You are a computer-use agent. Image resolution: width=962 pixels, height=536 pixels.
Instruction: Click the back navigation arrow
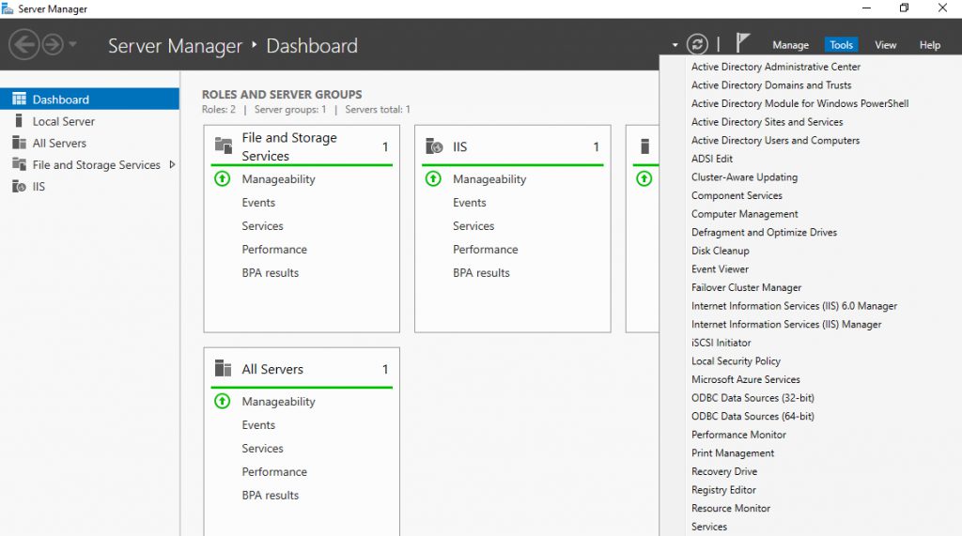23,45
